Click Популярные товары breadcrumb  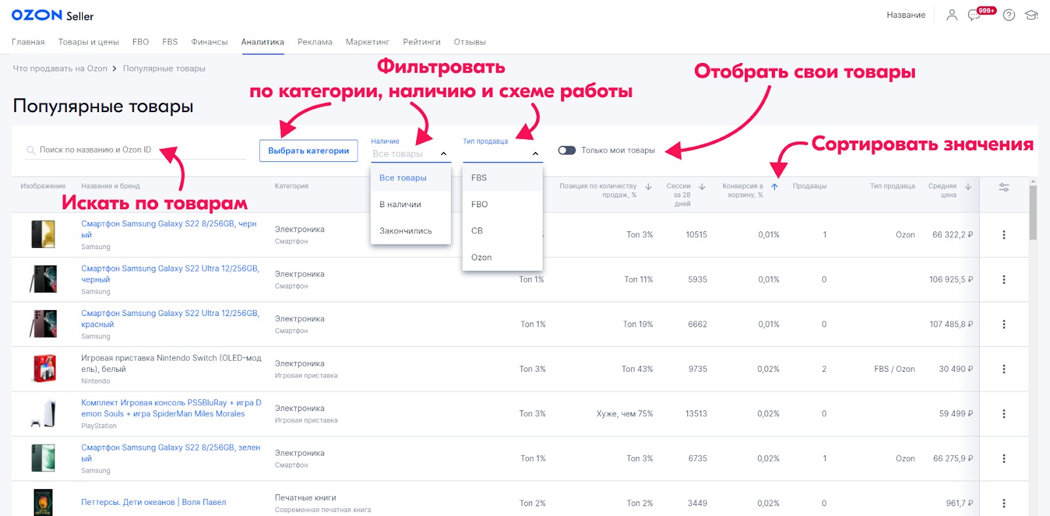coord(164,68)
